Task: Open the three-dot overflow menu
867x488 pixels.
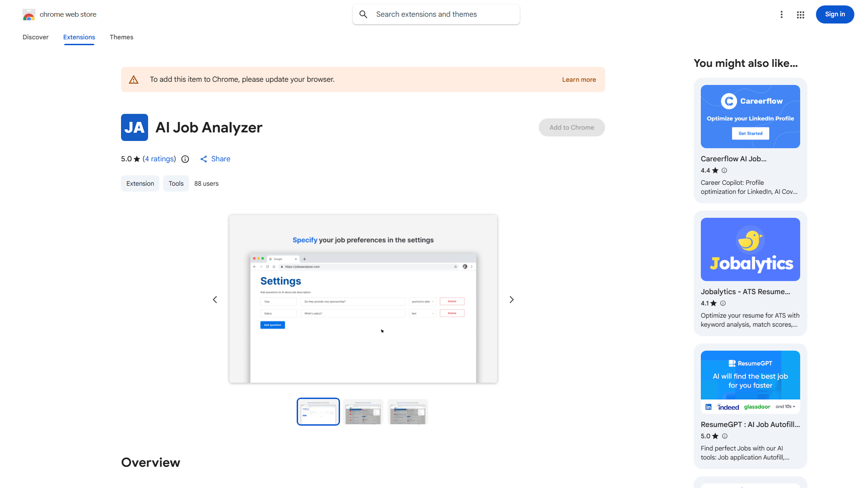Action: pos(782,14)
